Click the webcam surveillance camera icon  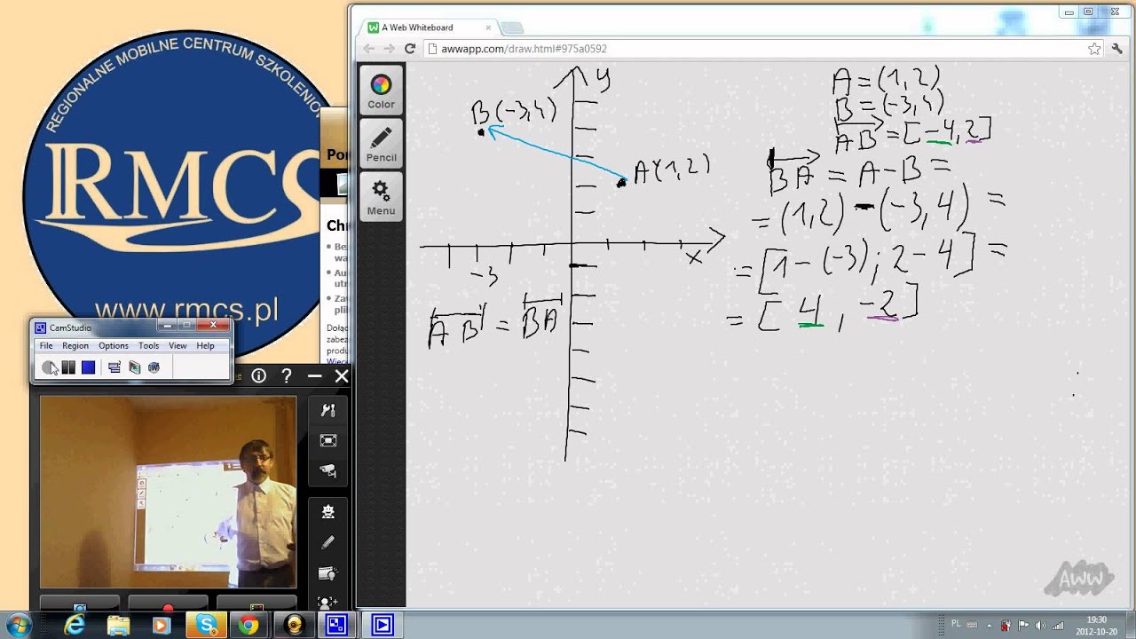click(328, 470)
